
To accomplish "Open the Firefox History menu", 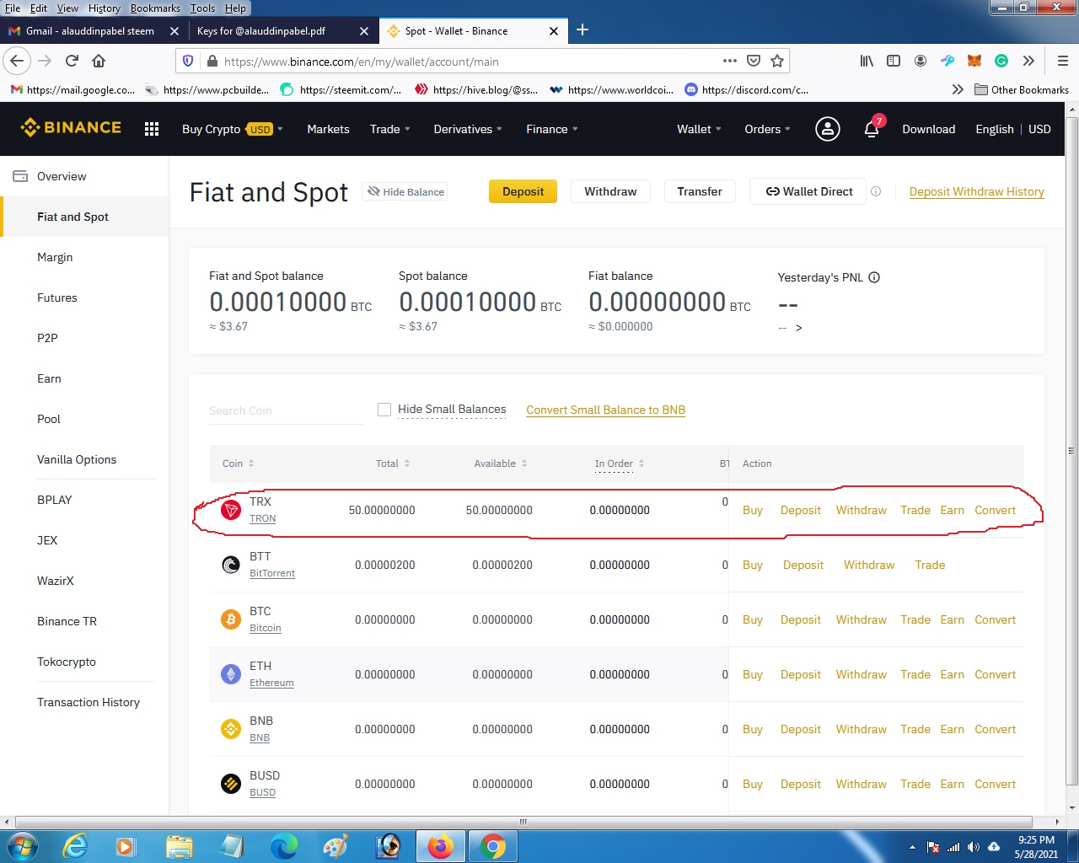I will pos(104,8).
